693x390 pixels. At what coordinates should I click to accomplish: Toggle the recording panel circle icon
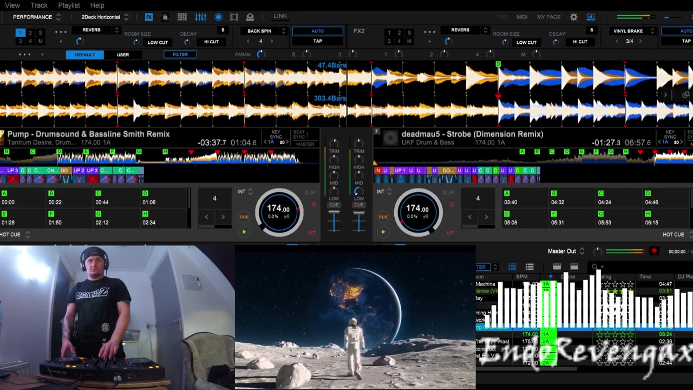[218, 17]
